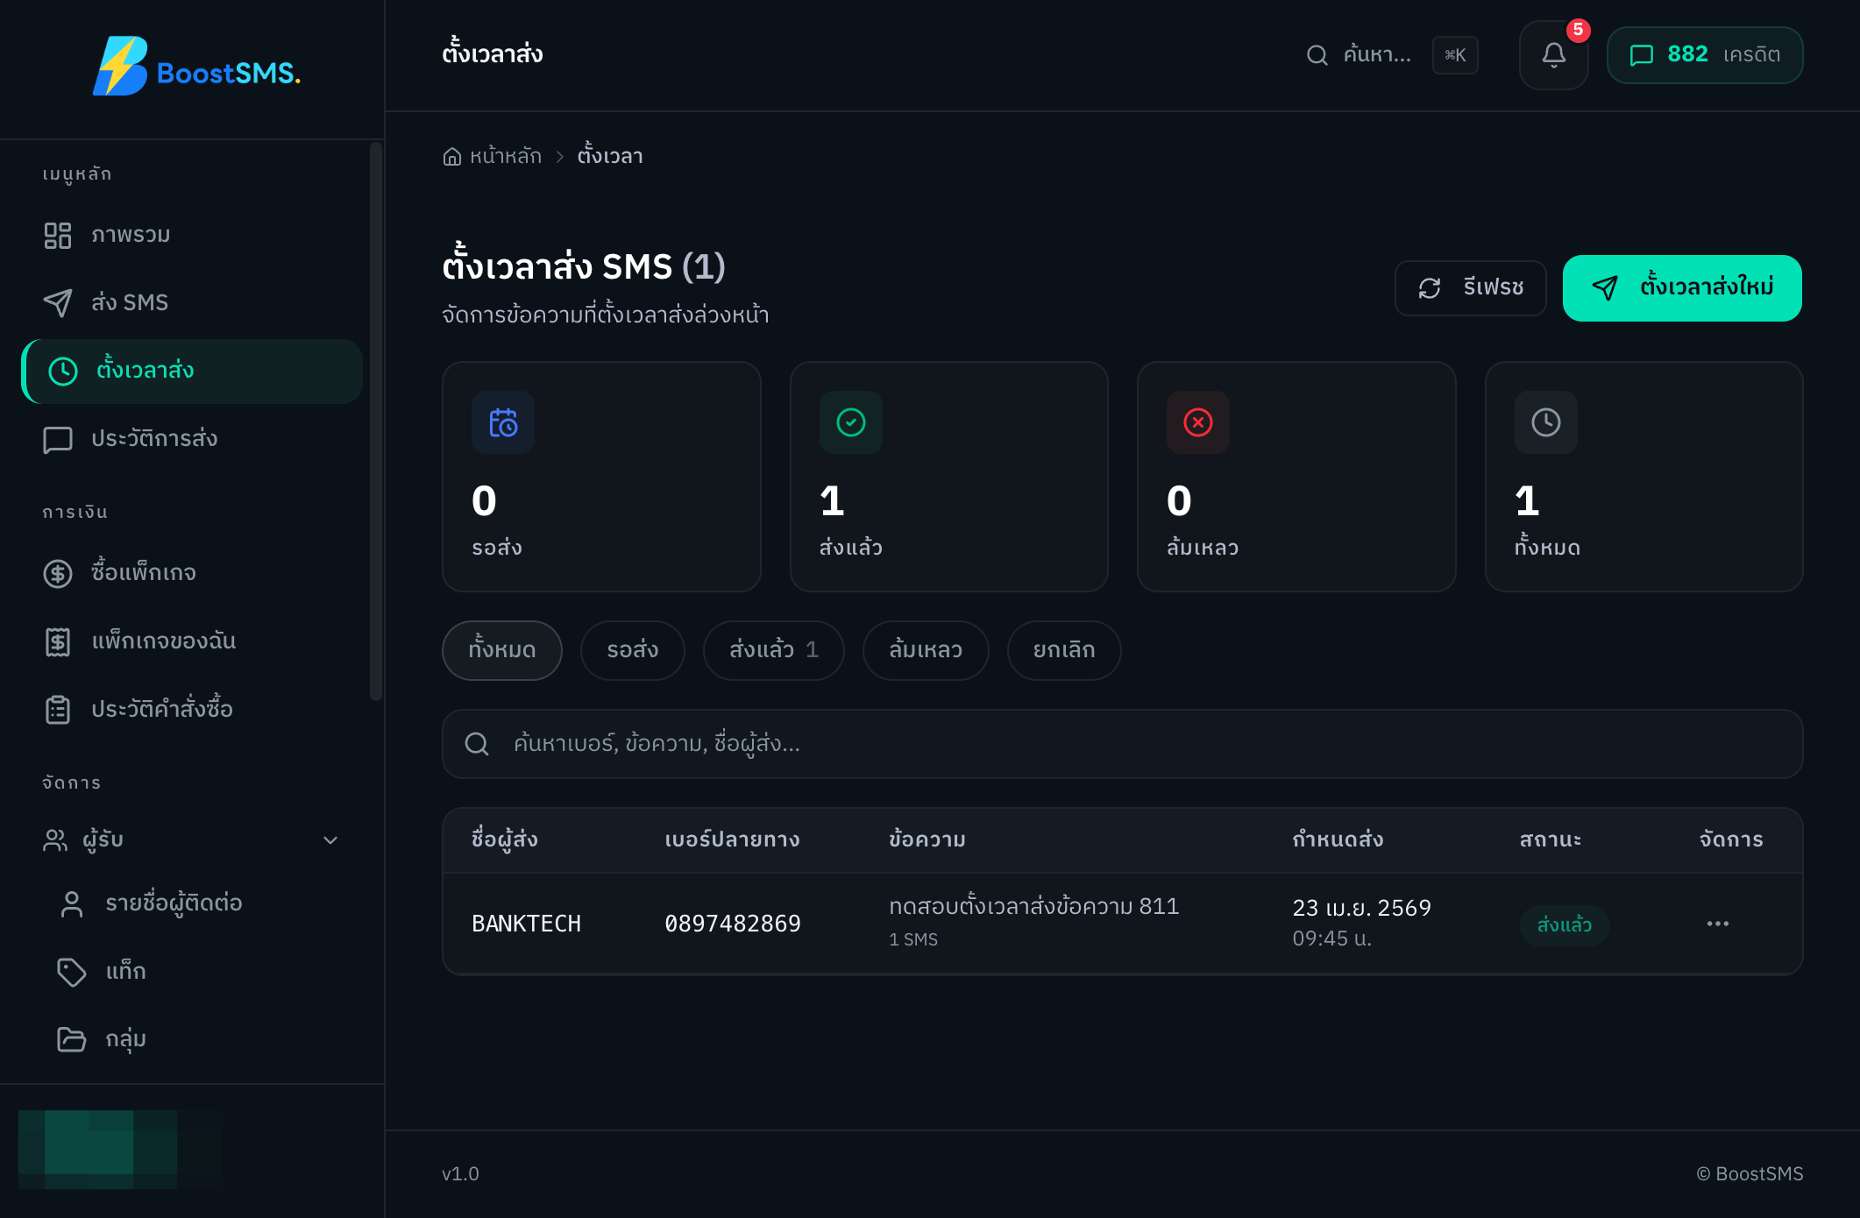Image resolution: width=1860 pixels, height=1218 pixels.
Task: Select the ส่งแล้ว 1 filter tab
Action: click(773, 650)
